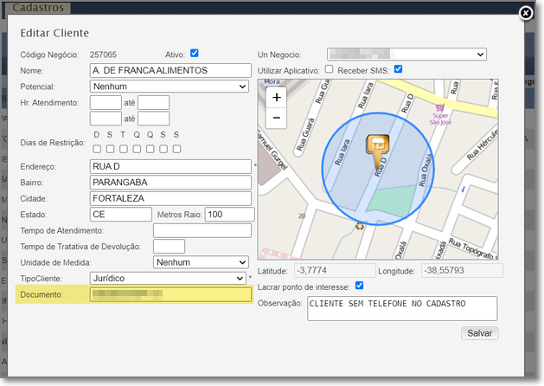Click the Código Negócio value 257065
The width and height of the screenshot is (544, 386).
(103, 55)
